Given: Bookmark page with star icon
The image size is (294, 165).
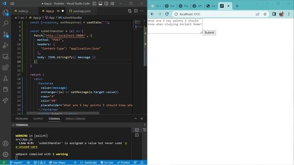Looking at the screenshot, I should pyautogui.click(x=265, y=14).
